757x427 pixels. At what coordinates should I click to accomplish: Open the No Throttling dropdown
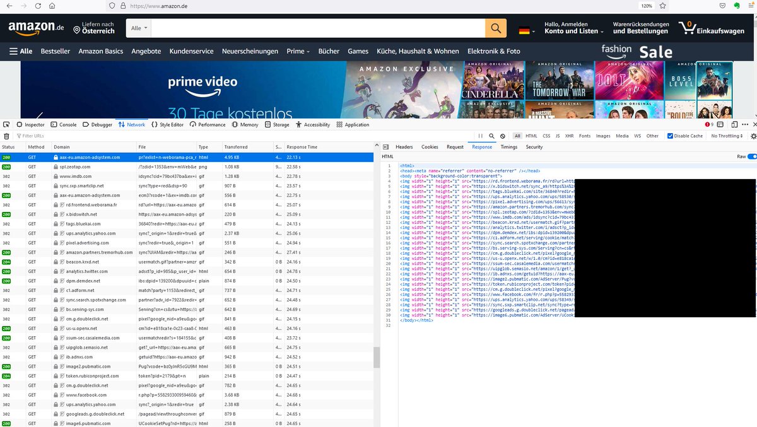(x=728, y=136)
